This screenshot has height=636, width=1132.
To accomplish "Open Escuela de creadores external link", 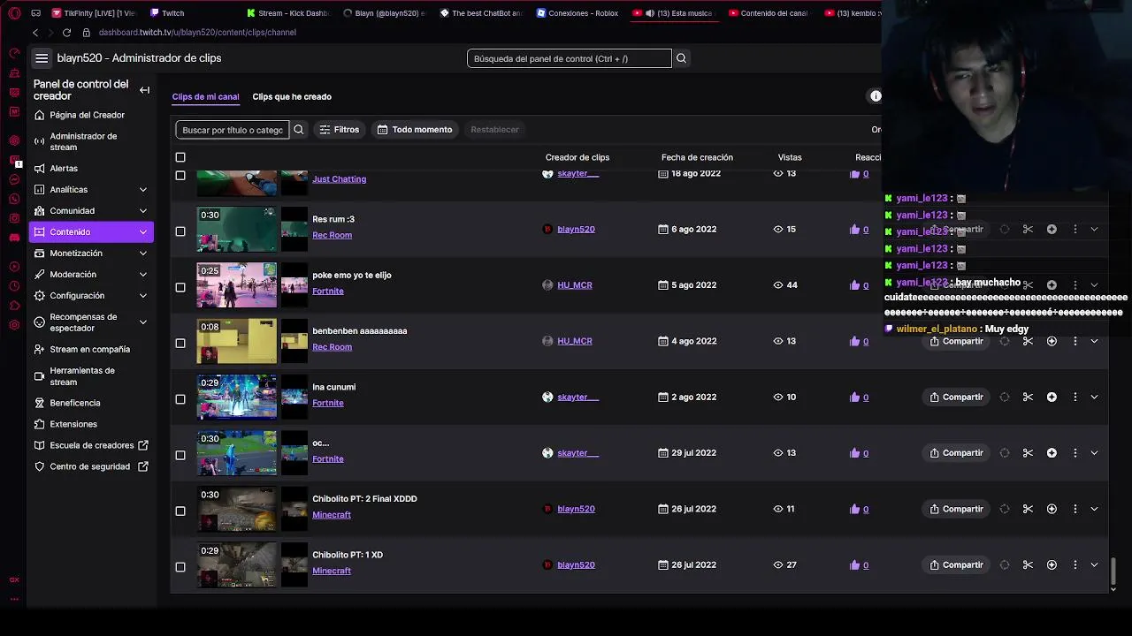I will pyautogui.click(x=91, y=445).
